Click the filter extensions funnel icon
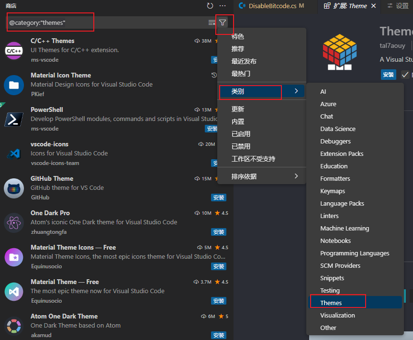 pos(223,22)
